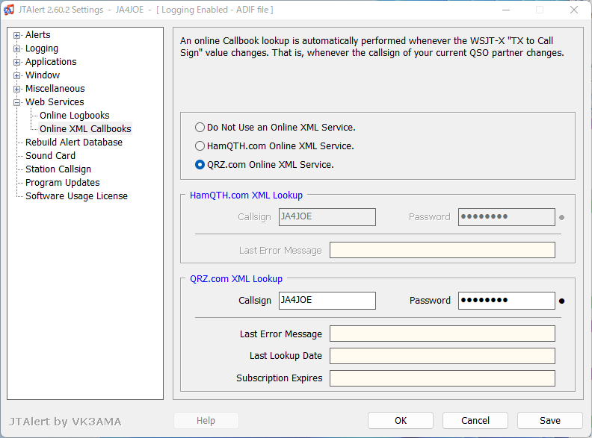Click the JTAlert app icon in title bar
The width and height of the screenshot is (592, 438).
click(9, 10)
